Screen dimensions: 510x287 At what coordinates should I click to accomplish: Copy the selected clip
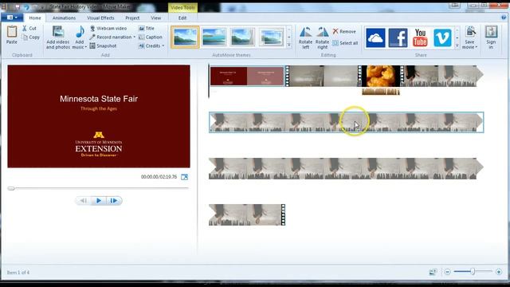[x=30, y=37]
